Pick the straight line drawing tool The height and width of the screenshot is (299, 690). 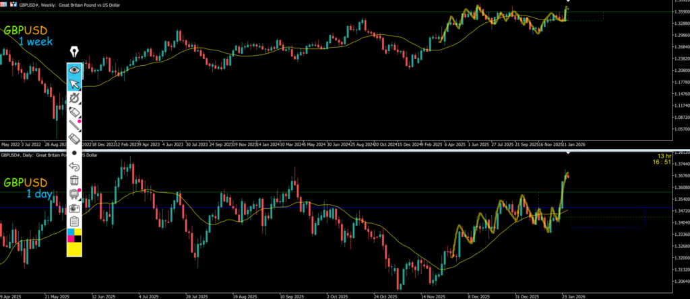[74, 125]
